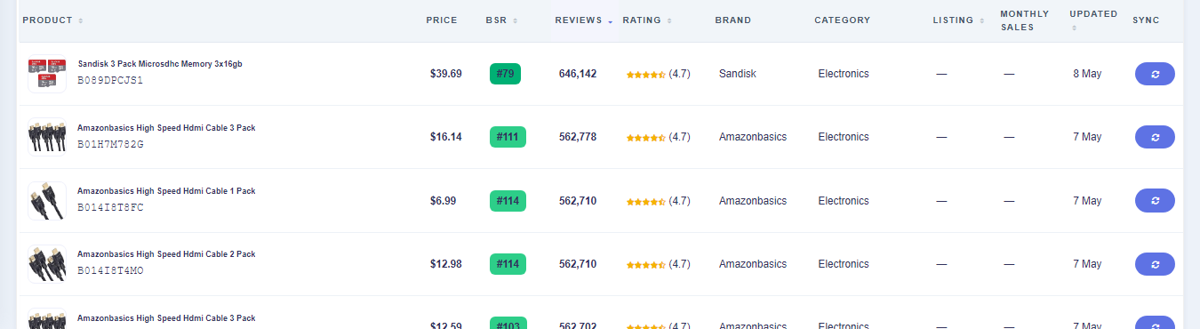The width and height of the screenshot is (1200, 329).
Task: Select ASIN B014I8T4MO
Action: coord(110,270)
